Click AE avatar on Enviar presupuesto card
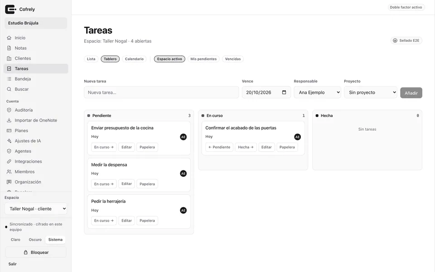Image resolution: width=435 pixels, height=272 pixels. [183, 137]
